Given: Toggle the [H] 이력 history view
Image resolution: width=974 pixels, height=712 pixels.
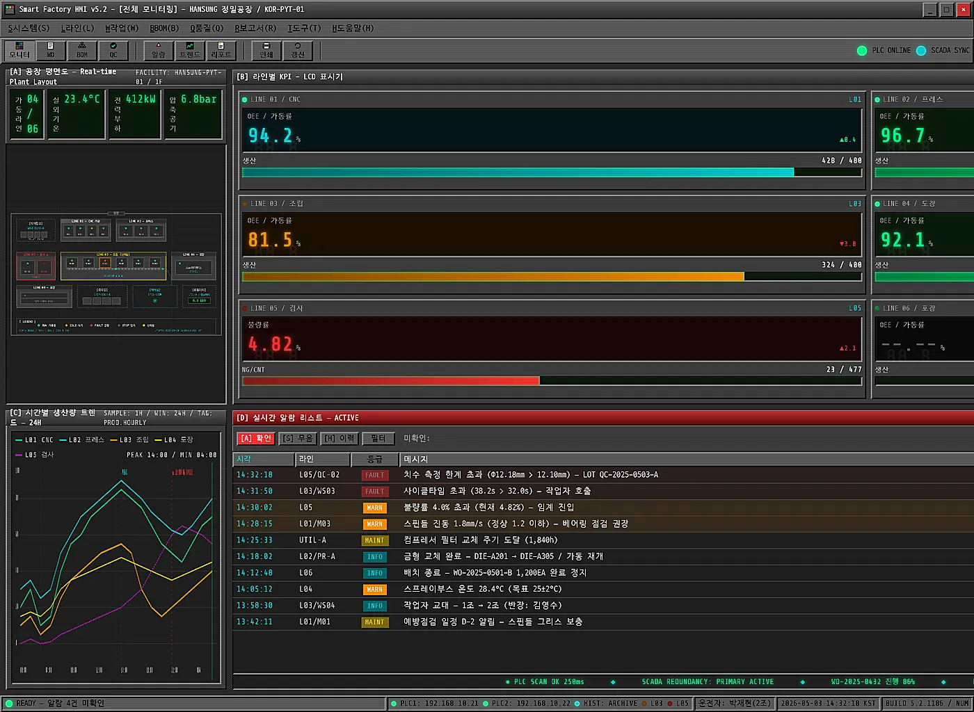Looking at the screenshot, I should 340,438.
